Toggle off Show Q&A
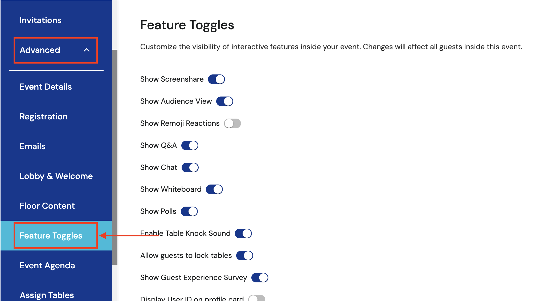The width and height of the screenshot is (540, 301). pos(190,145)
